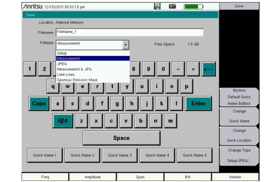
Task: Choose JPEG in the filetype list
Action: tap(93, 64)
